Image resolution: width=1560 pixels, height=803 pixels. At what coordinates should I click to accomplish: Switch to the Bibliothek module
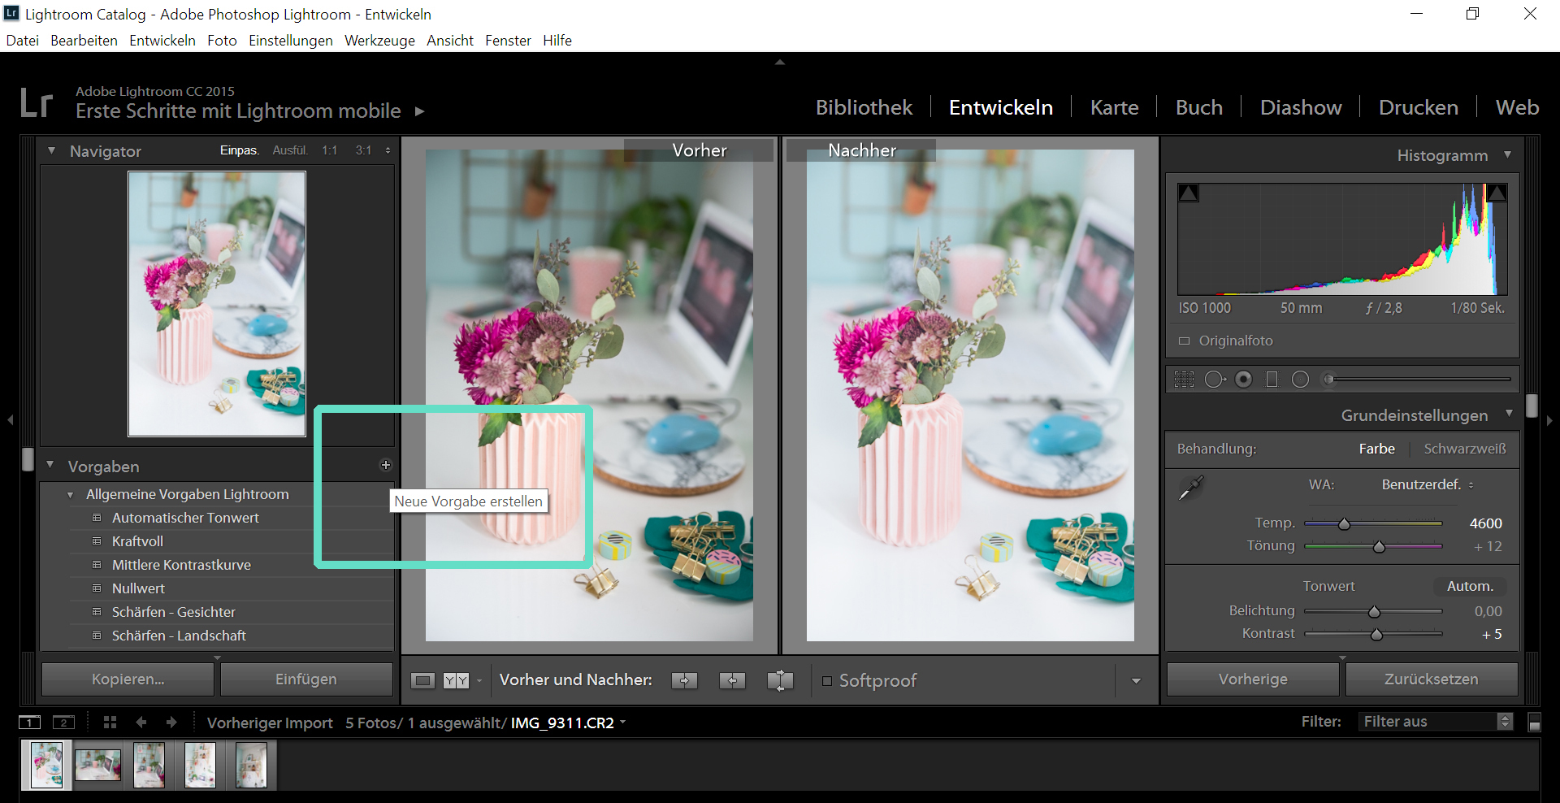[864, 107]
